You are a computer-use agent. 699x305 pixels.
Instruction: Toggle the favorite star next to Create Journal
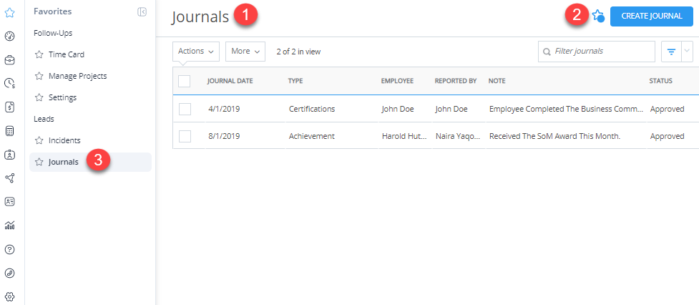(598, 16)
